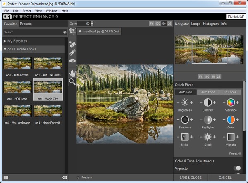Switch to thumbnail grid view icon
This screenshot has width=248, height=183.
pyautogui.click(x=65, y=178)
